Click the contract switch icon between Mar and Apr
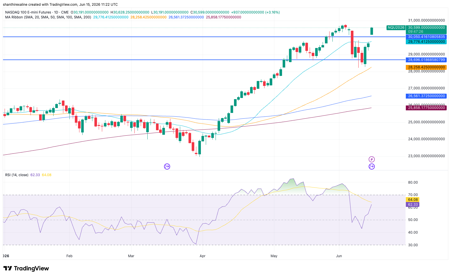The width and height of the screenshot is (451, 277). tap(167, 166)
